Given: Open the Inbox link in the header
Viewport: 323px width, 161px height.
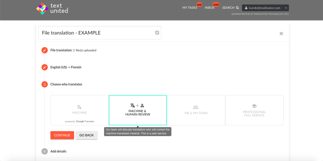Looking at the screenshot, I should point(210,8).
